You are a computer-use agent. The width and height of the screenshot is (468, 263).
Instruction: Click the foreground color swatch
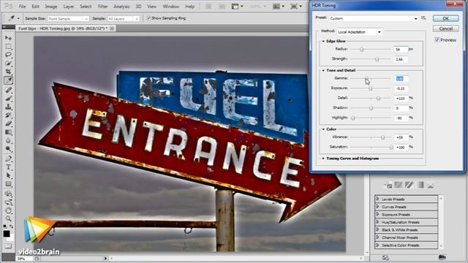[x=7, y=234]
